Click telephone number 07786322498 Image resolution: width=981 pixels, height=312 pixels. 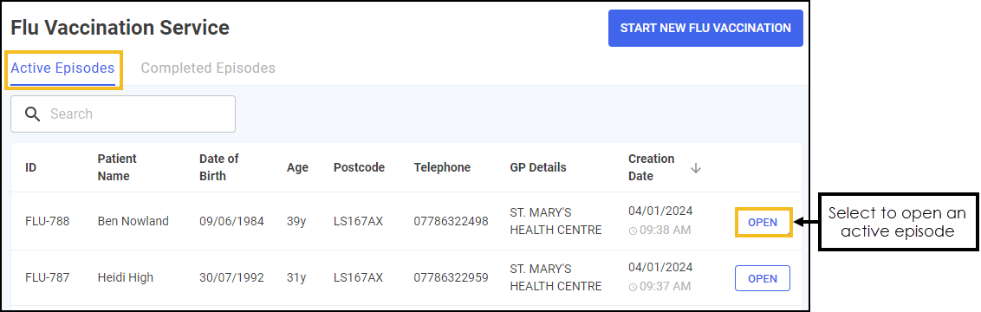click(452, 221)
